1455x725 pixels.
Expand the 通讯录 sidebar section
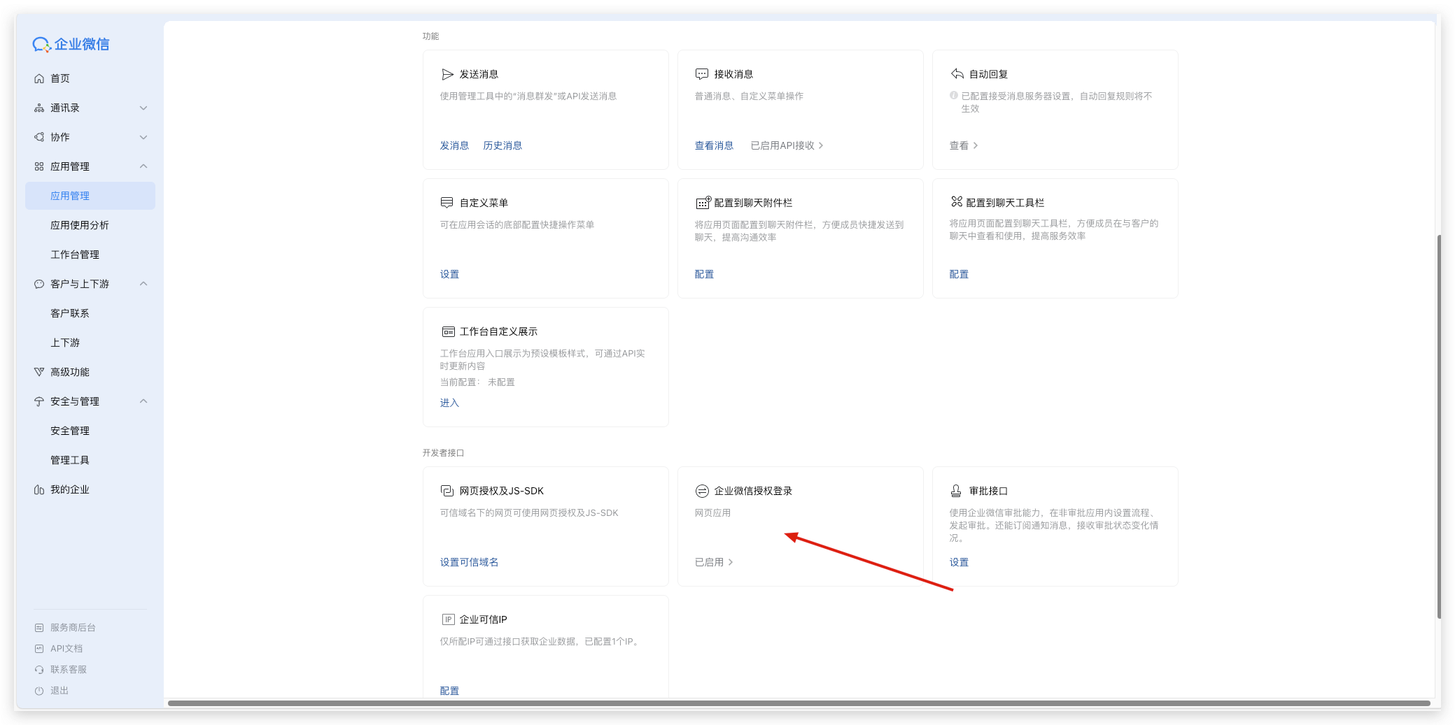pos(143,108)
